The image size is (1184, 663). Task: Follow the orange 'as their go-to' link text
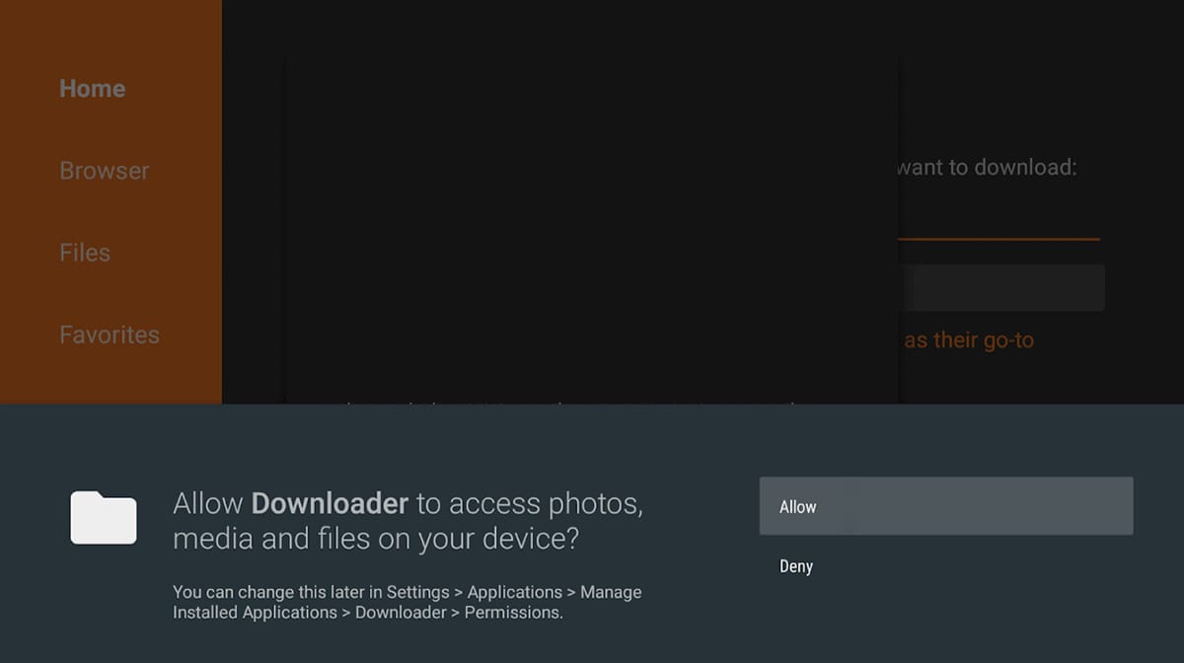pos(969,340)
